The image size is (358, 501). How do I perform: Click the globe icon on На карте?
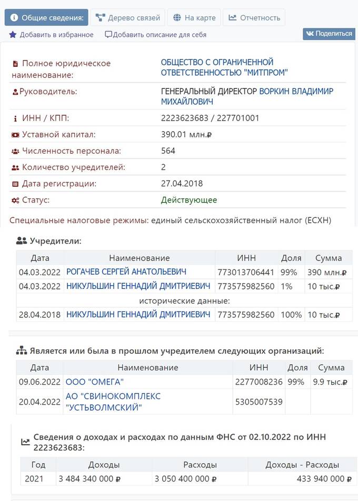pyautogui.click(x=177, y=17)
